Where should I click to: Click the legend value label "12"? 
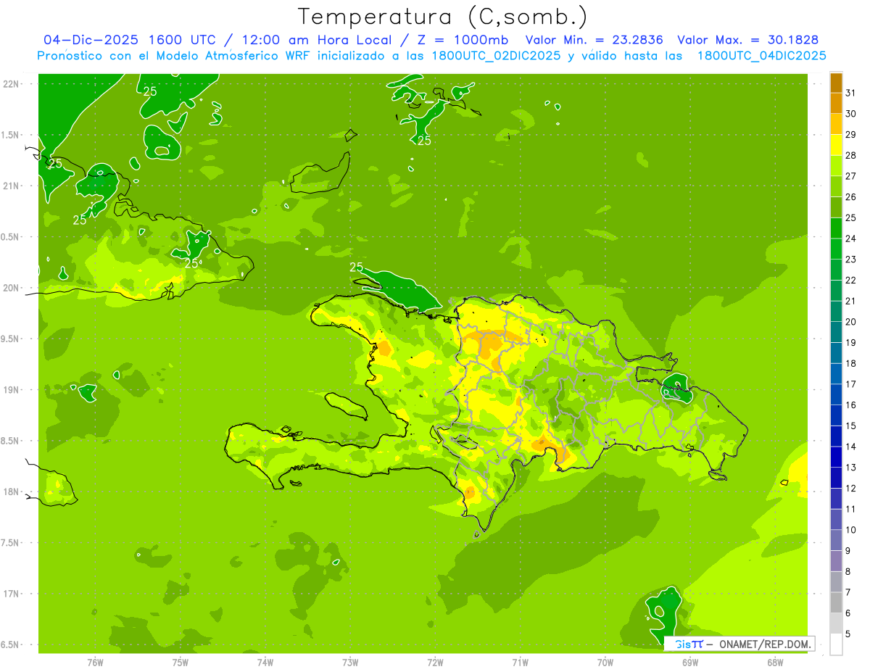pyautogui.click(x=851, y=489)
